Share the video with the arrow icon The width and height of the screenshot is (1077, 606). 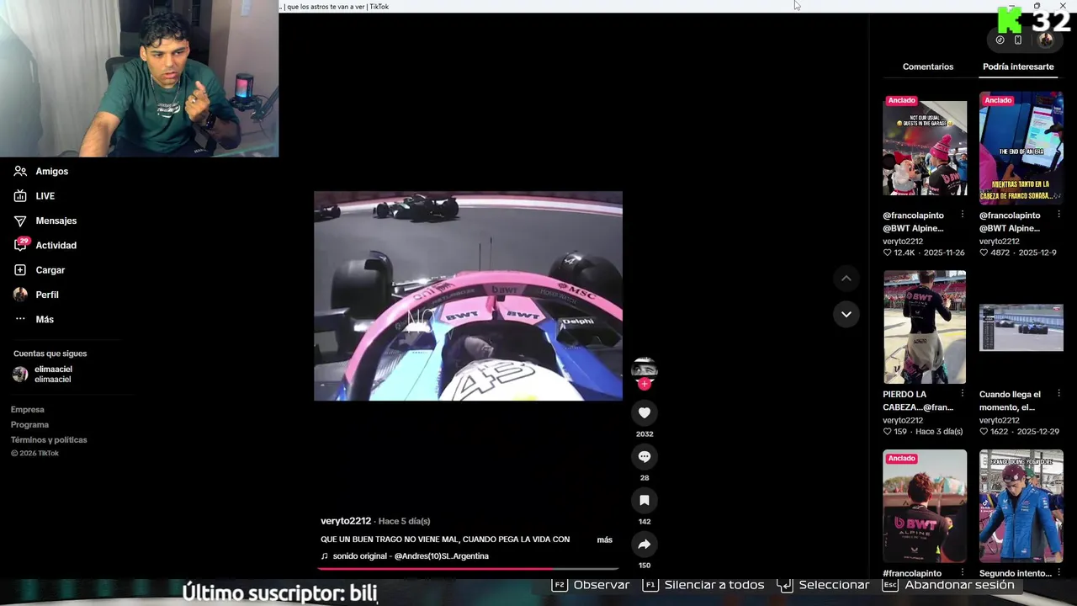pos(645,544)
